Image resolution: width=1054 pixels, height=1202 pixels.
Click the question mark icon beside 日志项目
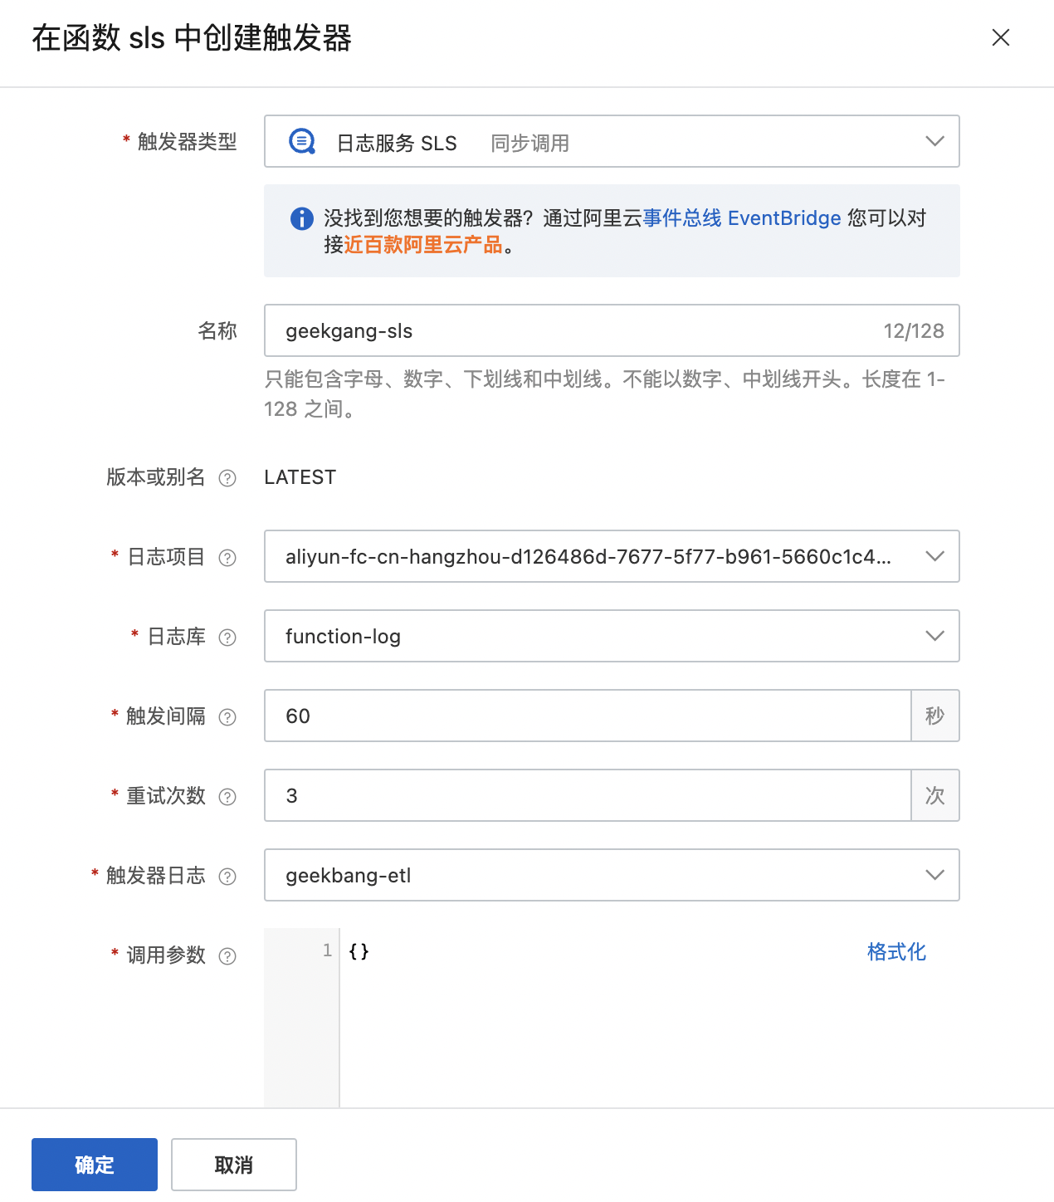point(227,558)
